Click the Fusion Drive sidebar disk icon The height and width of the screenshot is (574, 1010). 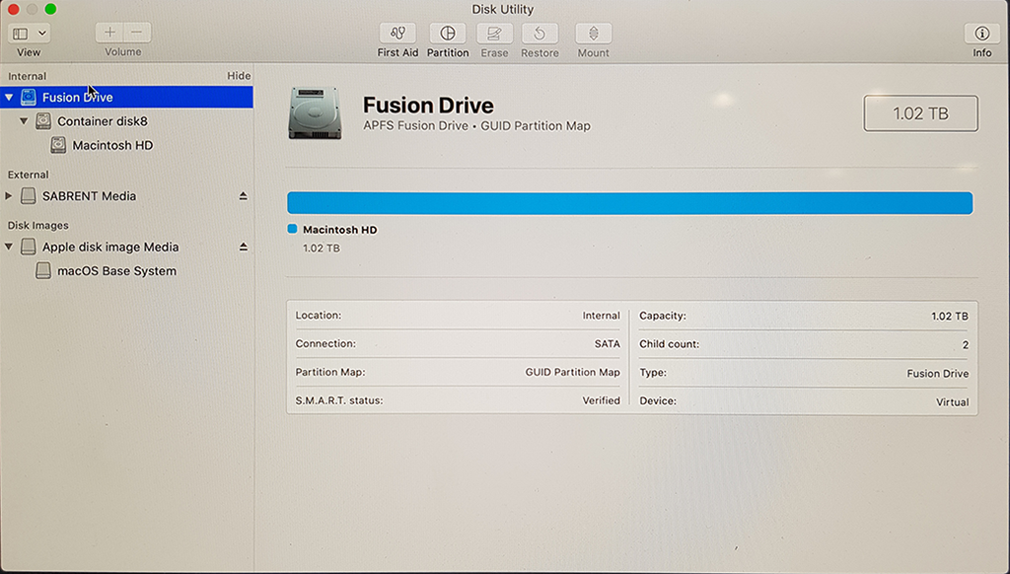pos(29,98)
